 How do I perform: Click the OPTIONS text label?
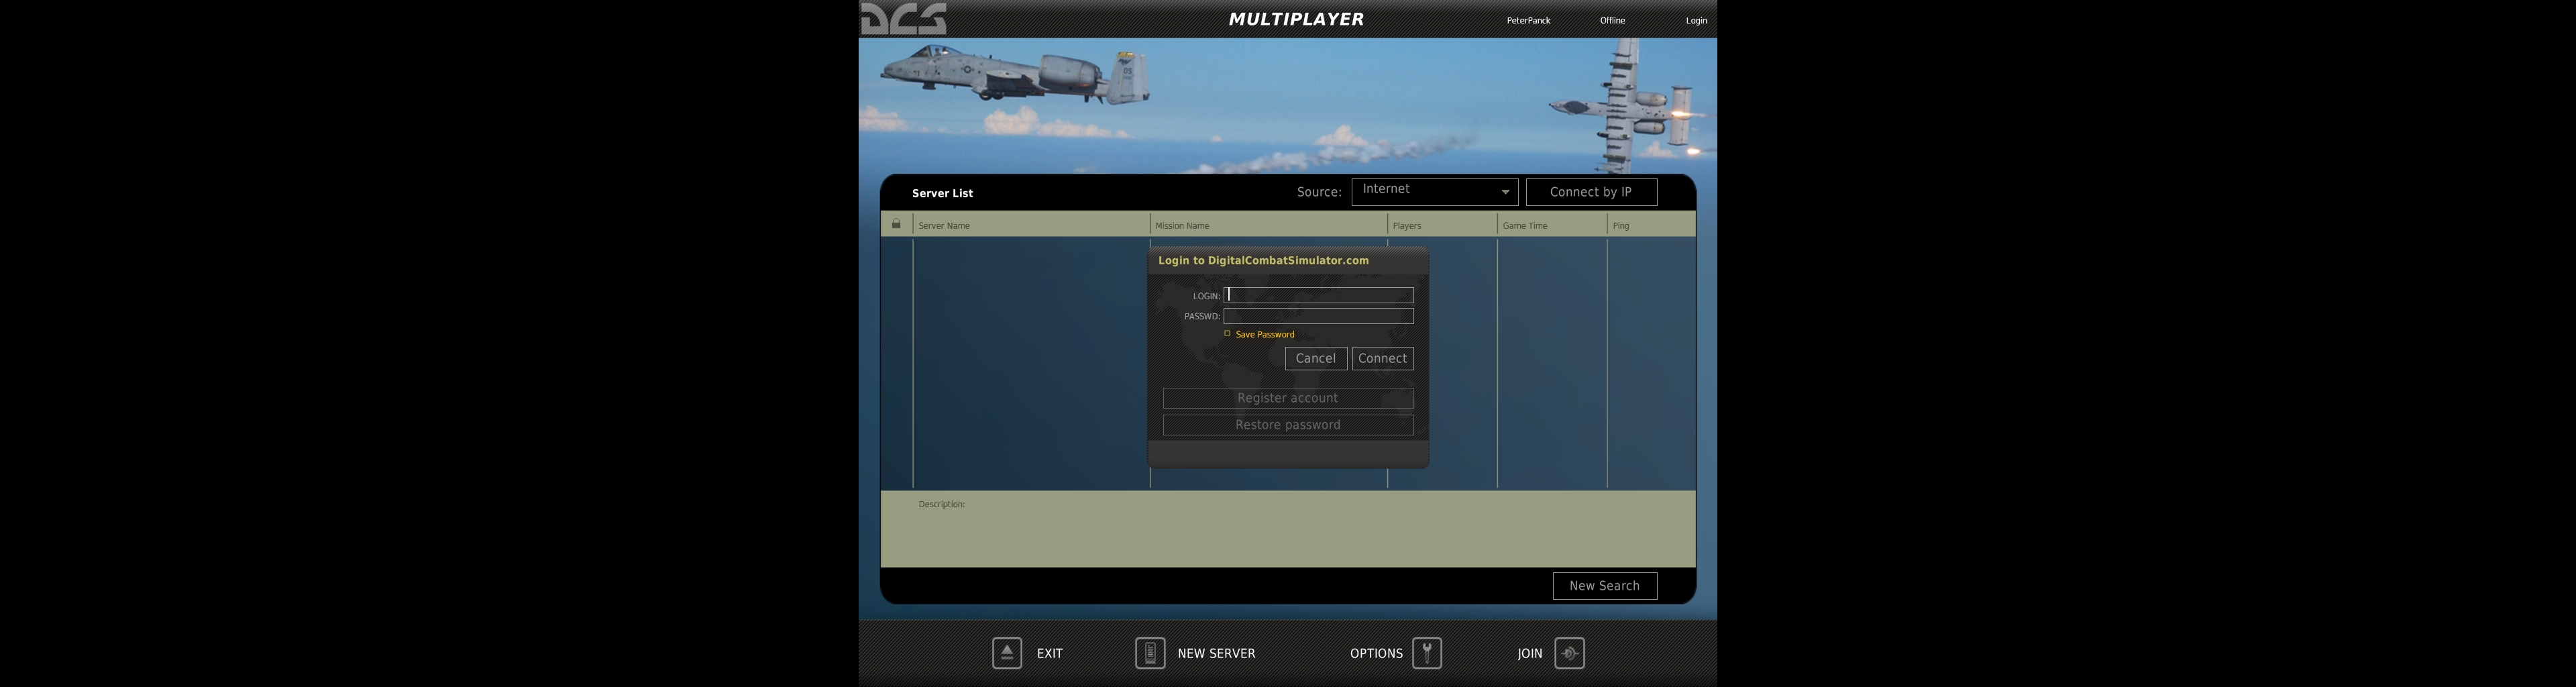tap(1376, 653)
